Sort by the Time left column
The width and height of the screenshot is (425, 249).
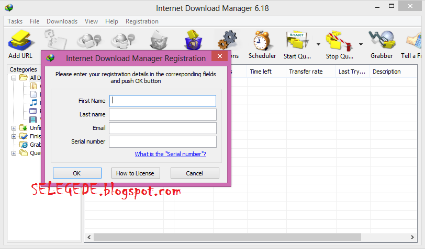pos(266,72)
